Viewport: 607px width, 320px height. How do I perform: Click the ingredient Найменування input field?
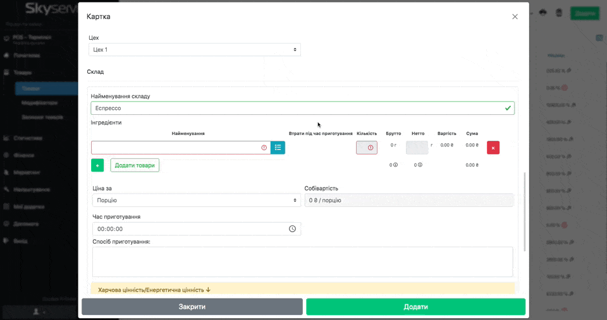coord(177,148)
